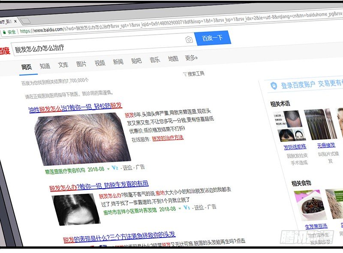Screen dimensions: 343x253
Task: Click text 百度为您找到相关结果约7,700,000个
Action: coord(55,82)
